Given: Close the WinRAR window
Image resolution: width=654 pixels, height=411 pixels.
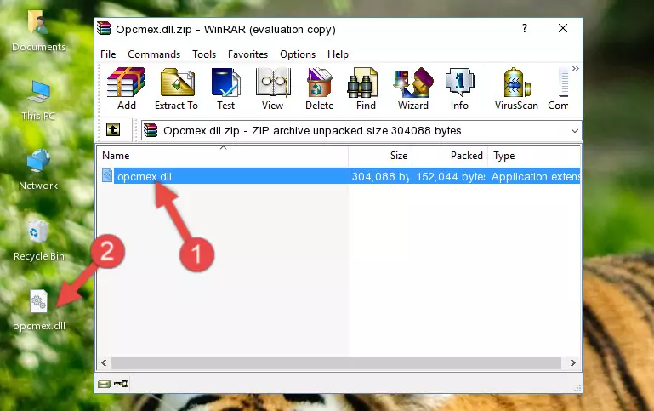Looking at the screenshot, I should point(563,28).
